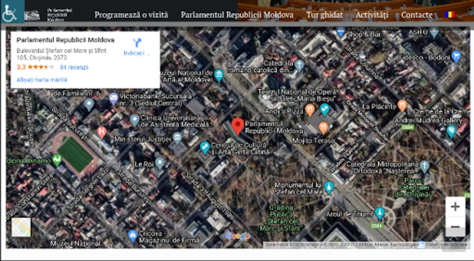Click the Andrei Mudrea Gallery marker
Image resolution: width=474 pixels, height=261 pixels.
[451, 131]
